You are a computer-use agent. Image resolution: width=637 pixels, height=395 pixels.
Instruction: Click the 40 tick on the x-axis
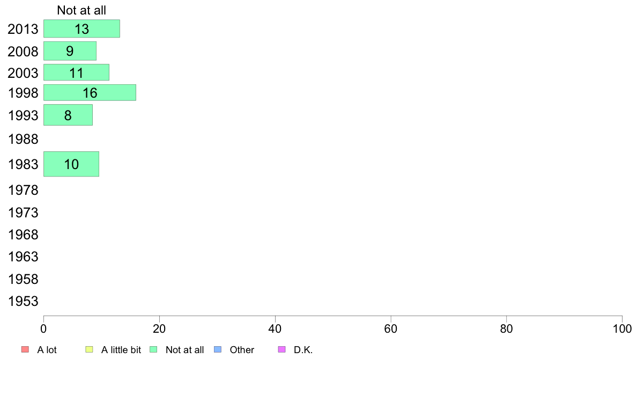pyautogui.click(x=275, y=328)
